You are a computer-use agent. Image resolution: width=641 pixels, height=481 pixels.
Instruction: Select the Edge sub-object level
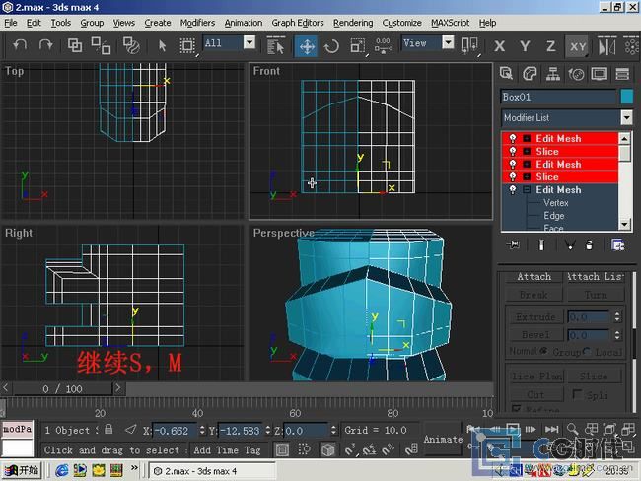(554, 216)
